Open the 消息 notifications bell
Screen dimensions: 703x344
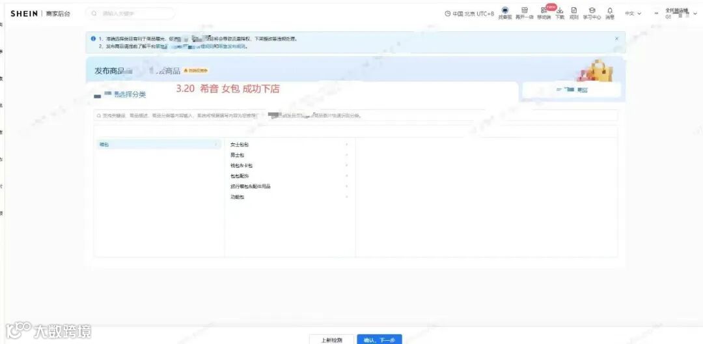pyautogui.click(x=610, y=13)
